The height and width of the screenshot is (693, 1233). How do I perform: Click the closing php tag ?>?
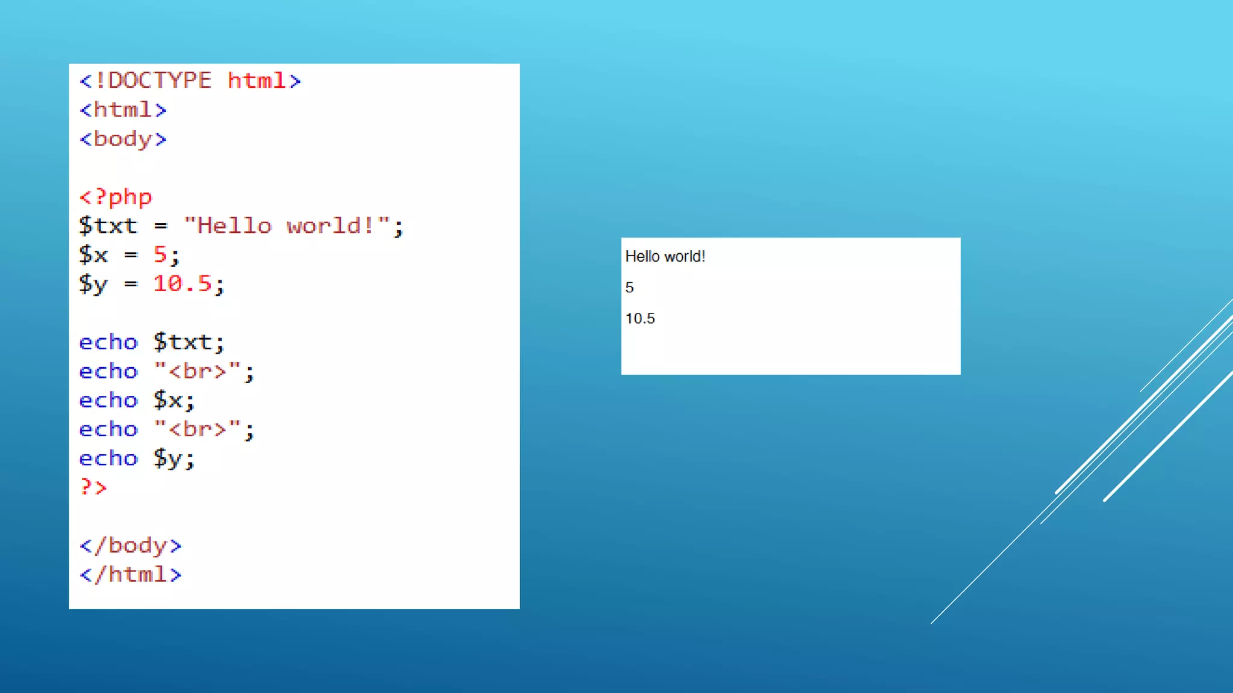(93, 487)
